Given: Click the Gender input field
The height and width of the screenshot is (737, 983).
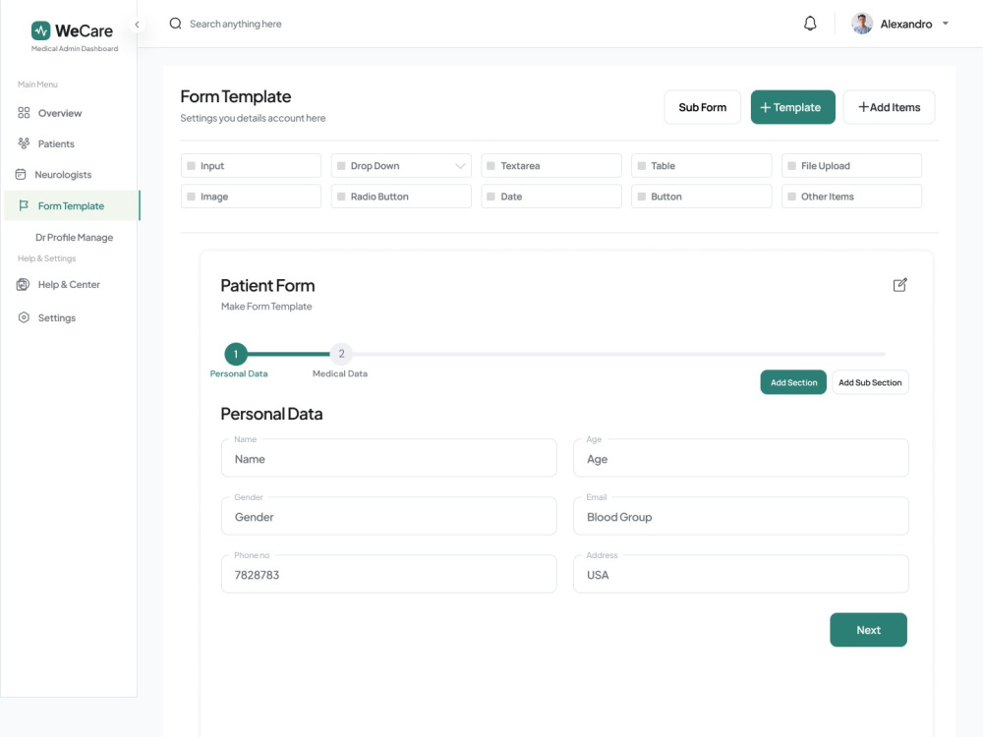Looking at the screenshot, I should (388, 517).
